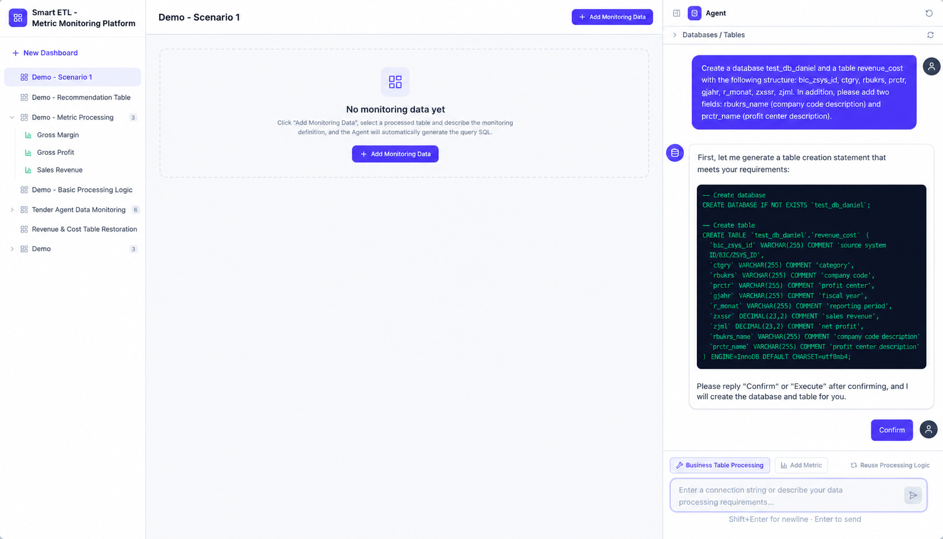Expand the Databases / Tables section
The width and height of the screenshot is (943, 539).
click(x=675, y=35)
